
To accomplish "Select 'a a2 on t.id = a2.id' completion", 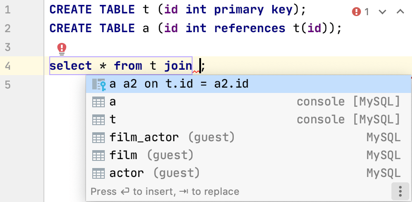I will 179,84.
